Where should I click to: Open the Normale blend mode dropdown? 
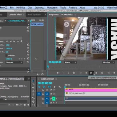click(14, 62)
